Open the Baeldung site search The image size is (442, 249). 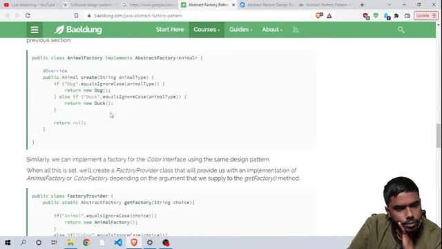[x=401, y=30]
